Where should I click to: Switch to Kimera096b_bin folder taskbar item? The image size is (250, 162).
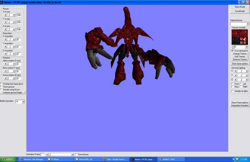coord(88,159)
